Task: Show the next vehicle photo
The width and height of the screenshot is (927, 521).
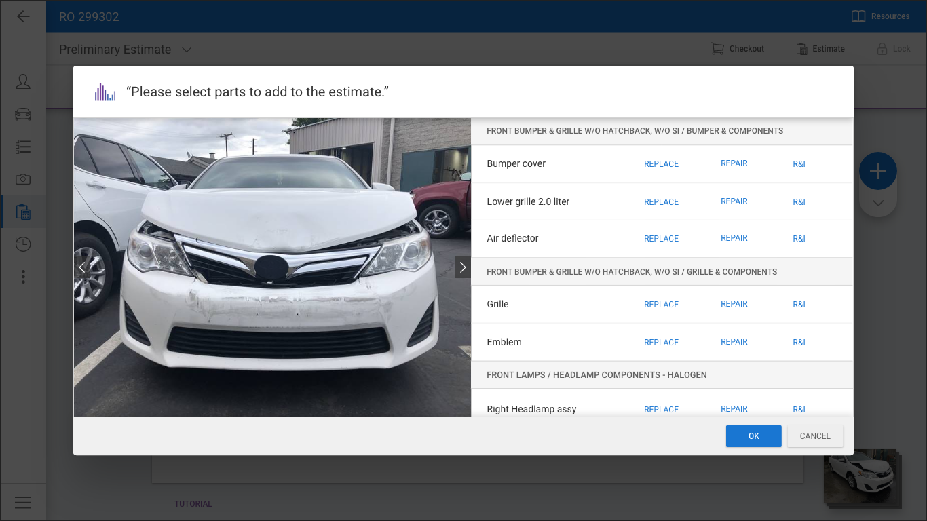Action: [462, 267]
